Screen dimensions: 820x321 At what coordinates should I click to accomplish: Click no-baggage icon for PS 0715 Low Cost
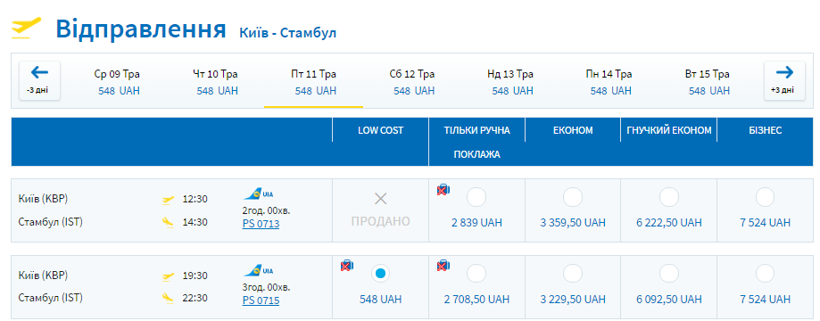(346, 266)
